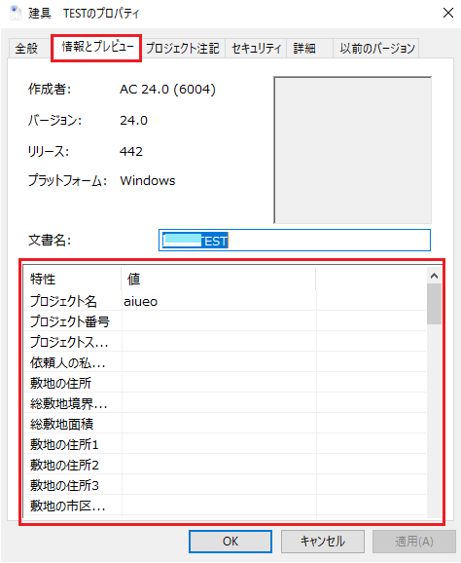Image resolution: width=461 pixels, height=563 pixels.
Task: Select the プロジェクト番号 row
Action: pos(225,321)
